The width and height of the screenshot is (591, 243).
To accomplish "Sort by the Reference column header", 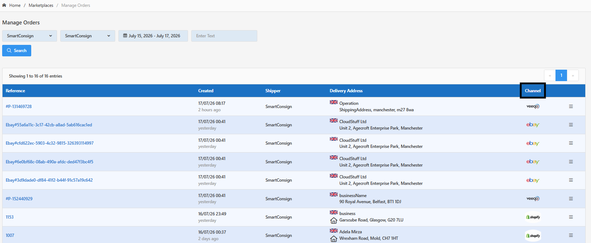I will pyautogui.click(x=15, y=91).
